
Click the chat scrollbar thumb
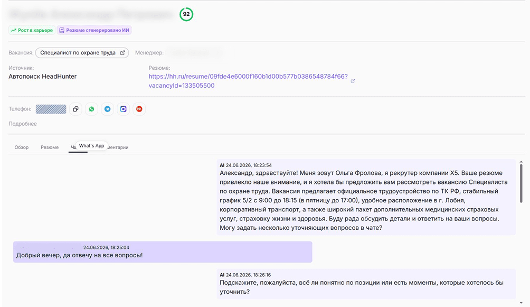tap(521, 182)
